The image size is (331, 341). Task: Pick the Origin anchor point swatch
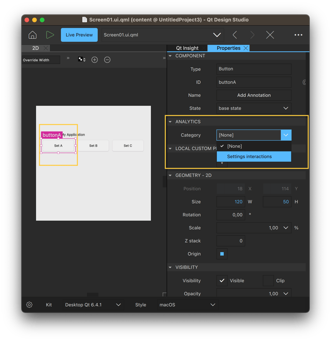222,254
